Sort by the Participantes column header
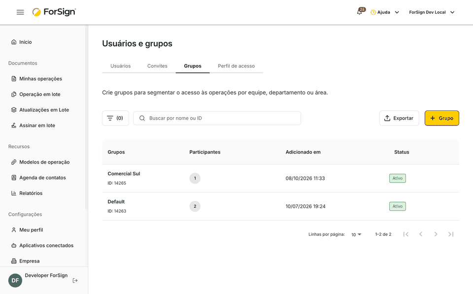 pos(205,152)
